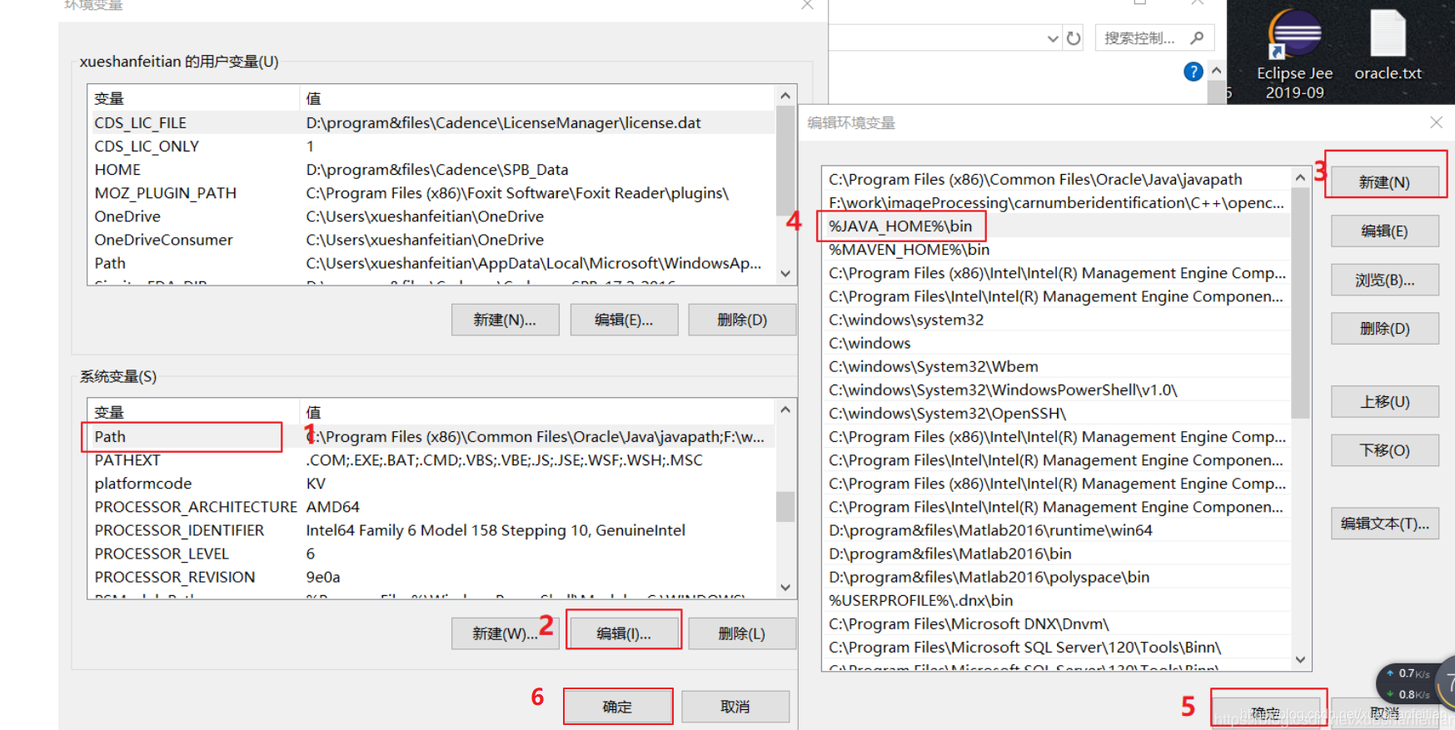
Task: Click the 编辑文本(T)... button
Action: (1384, 524)
